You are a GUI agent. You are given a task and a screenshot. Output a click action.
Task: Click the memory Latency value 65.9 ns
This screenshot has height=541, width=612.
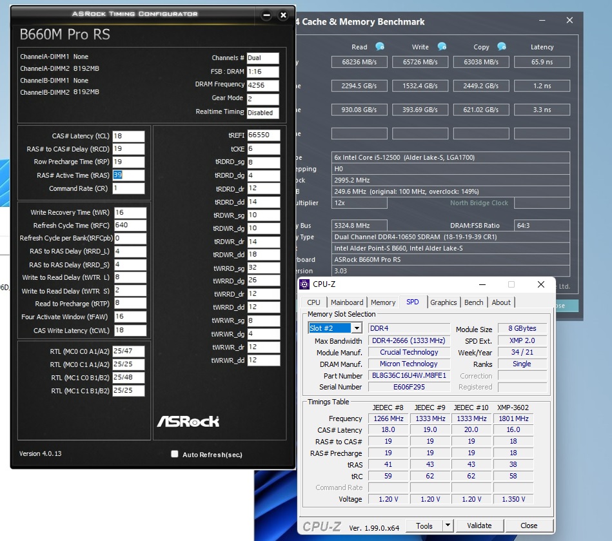pos(542,62)
